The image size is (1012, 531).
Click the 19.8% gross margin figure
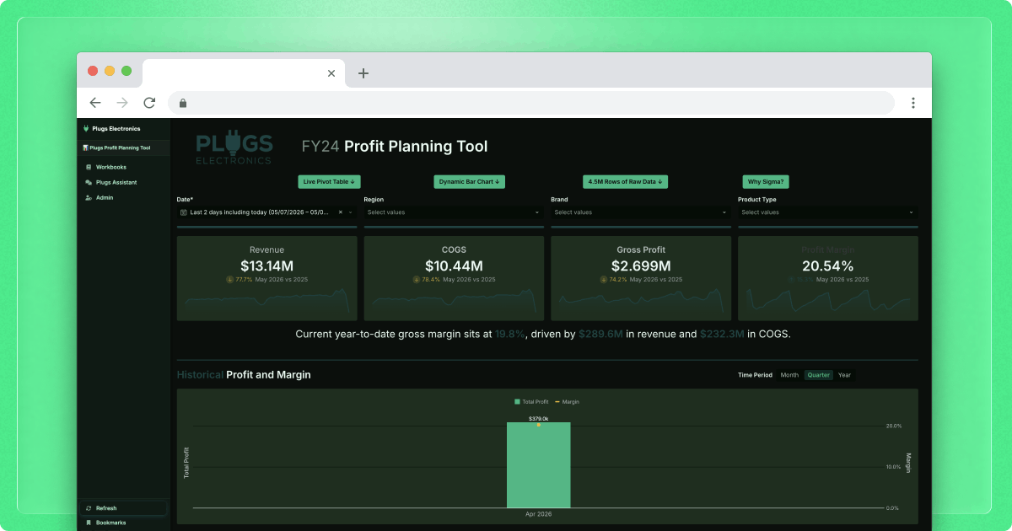pyautogui.click(x=510, y=335)
